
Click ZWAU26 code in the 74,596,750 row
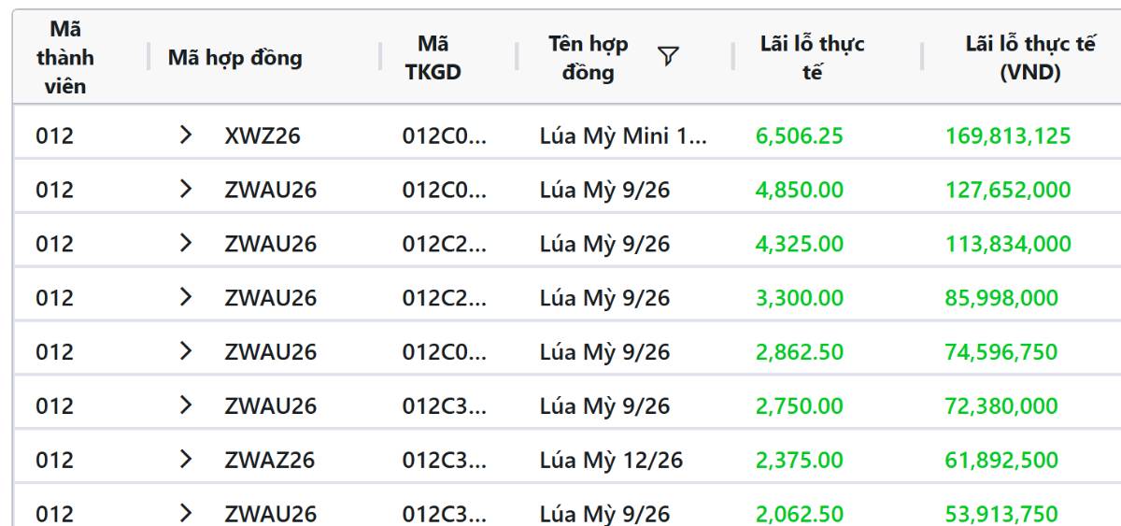[270, 353]
